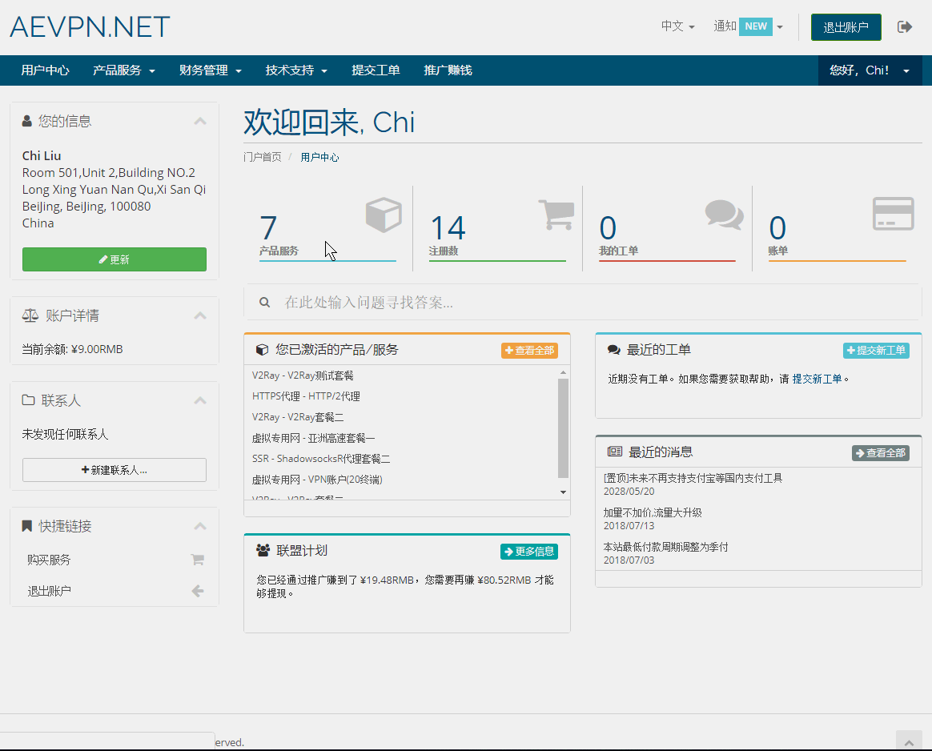Screen dimensions: 932x751
Task: Click the shopping cart icon above 注册数
Action: (x=557, y=215)
